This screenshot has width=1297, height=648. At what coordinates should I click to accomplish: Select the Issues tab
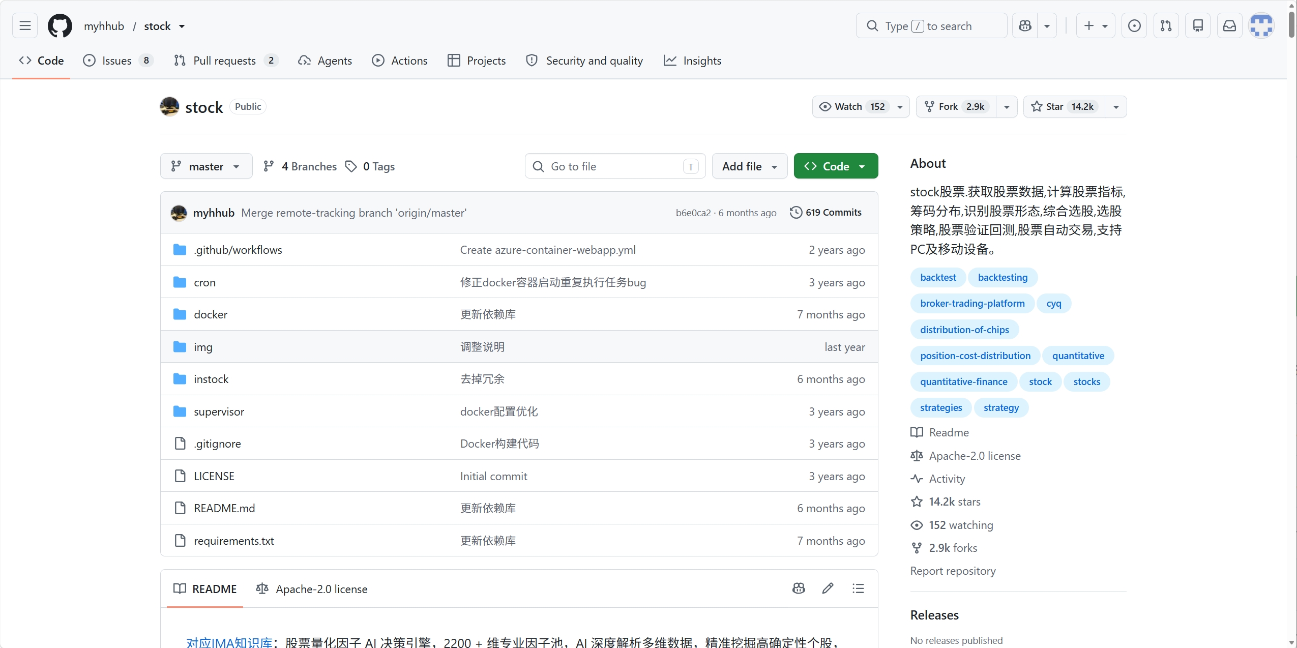[118, 61]
